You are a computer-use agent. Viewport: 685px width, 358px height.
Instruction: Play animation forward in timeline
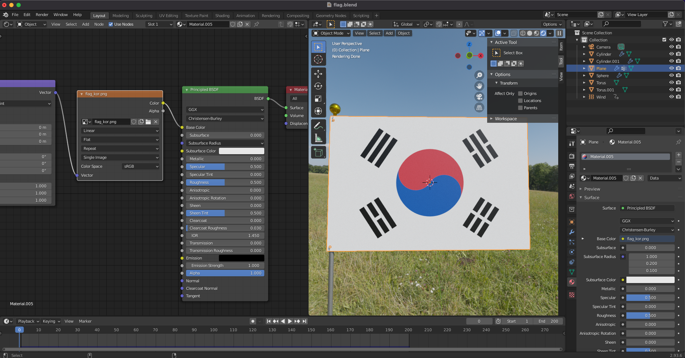pos(290,321)
